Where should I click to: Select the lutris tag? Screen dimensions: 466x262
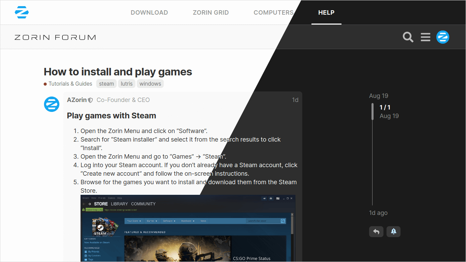tap(127, 84)
